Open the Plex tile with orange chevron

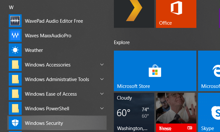click(x=134, y=14)
